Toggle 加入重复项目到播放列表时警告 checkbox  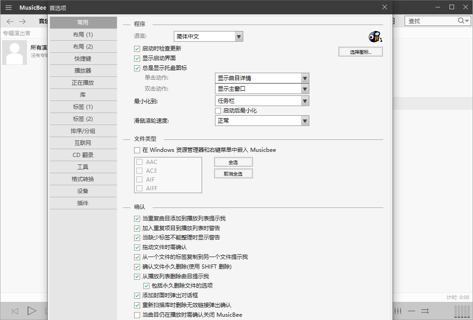pyautogui.click(x=137, y=228)
